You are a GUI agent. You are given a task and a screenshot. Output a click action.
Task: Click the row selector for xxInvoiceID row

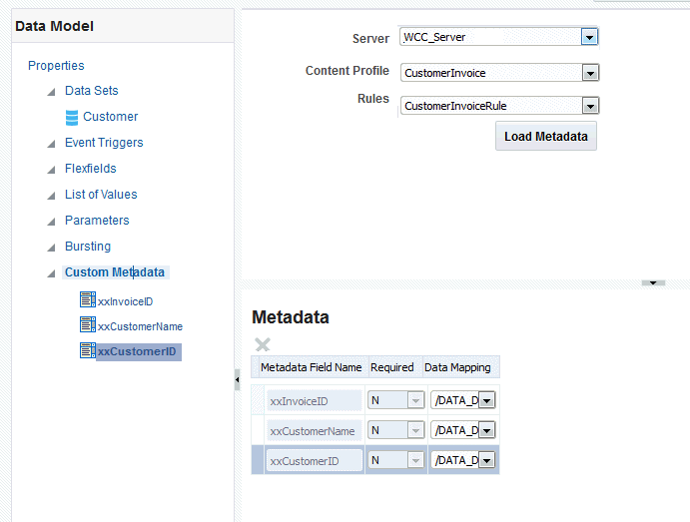(x=258, y=400)
